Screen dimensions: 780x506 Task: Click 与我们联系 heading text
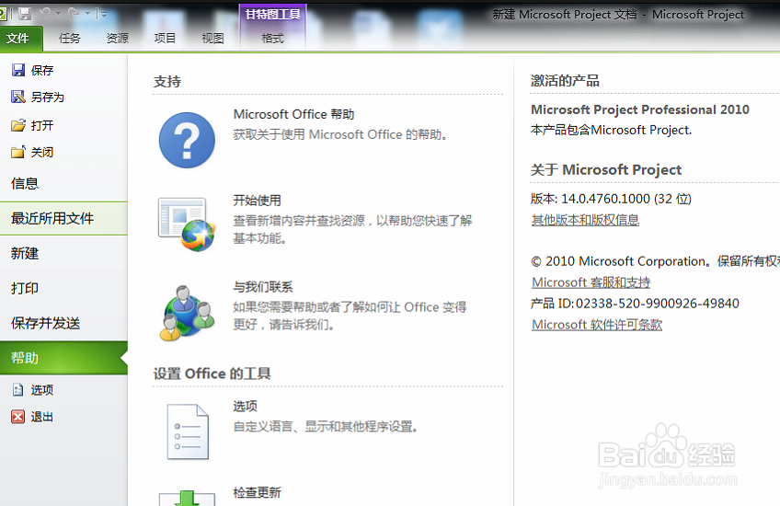(263, 287)
